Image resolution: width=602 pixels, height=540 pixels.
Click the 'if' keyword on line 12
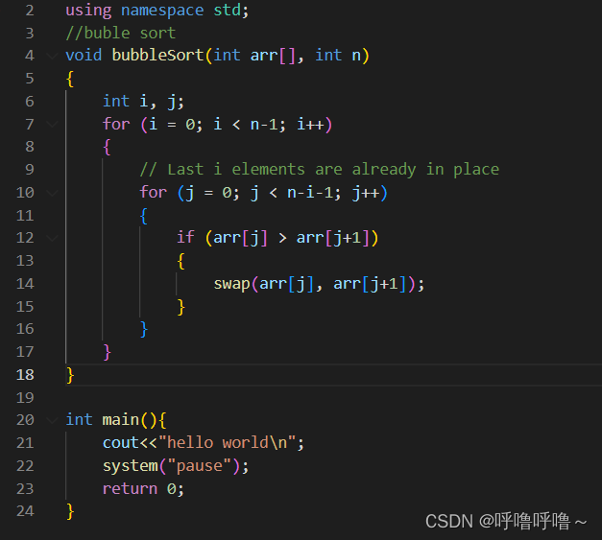[185, 238]
